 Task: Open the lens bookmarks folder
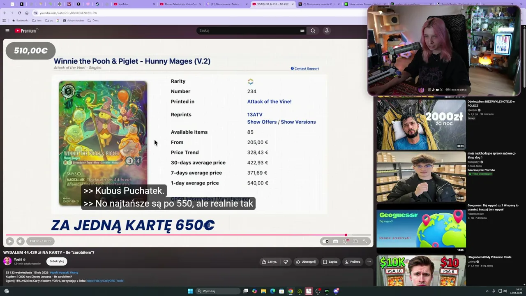click(37, 21)
